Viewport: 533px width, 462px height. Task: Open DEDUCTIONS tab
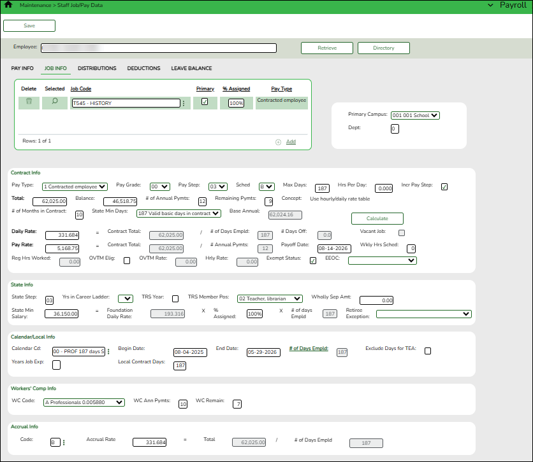coord(144,68)
